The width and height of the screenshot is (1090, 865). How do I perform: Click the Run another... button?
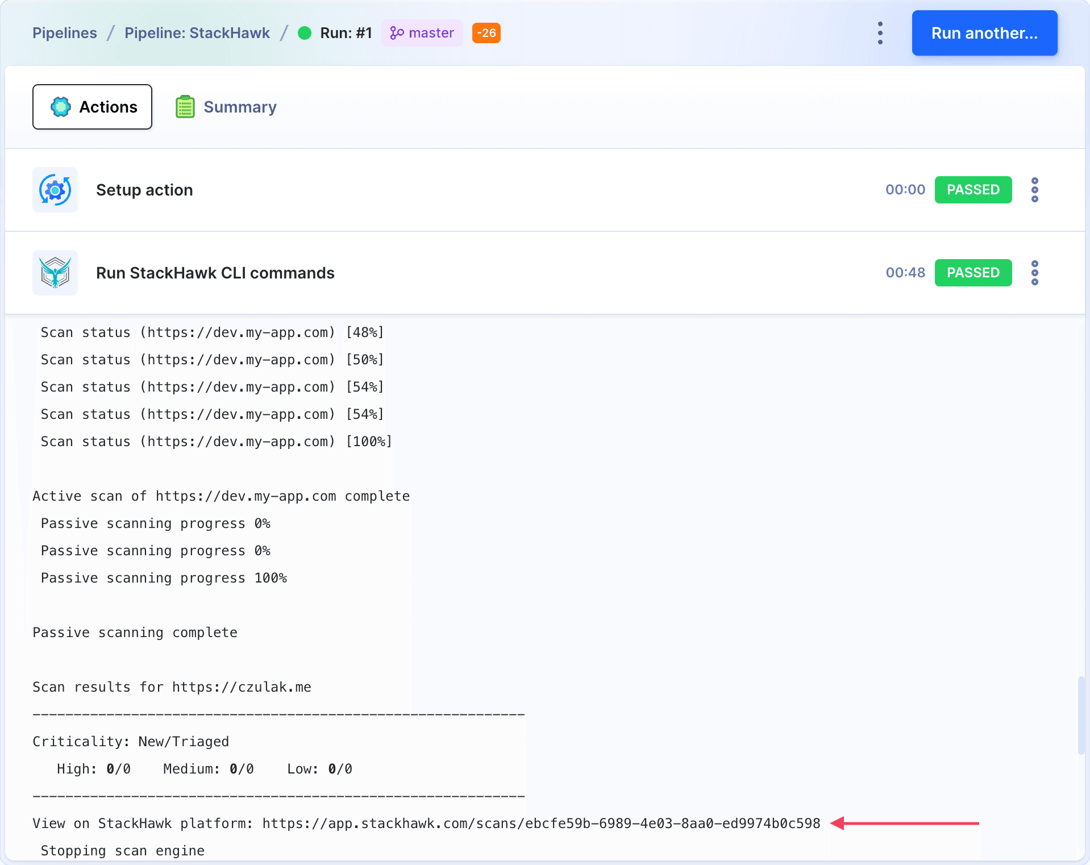click(x=984, y=33)
